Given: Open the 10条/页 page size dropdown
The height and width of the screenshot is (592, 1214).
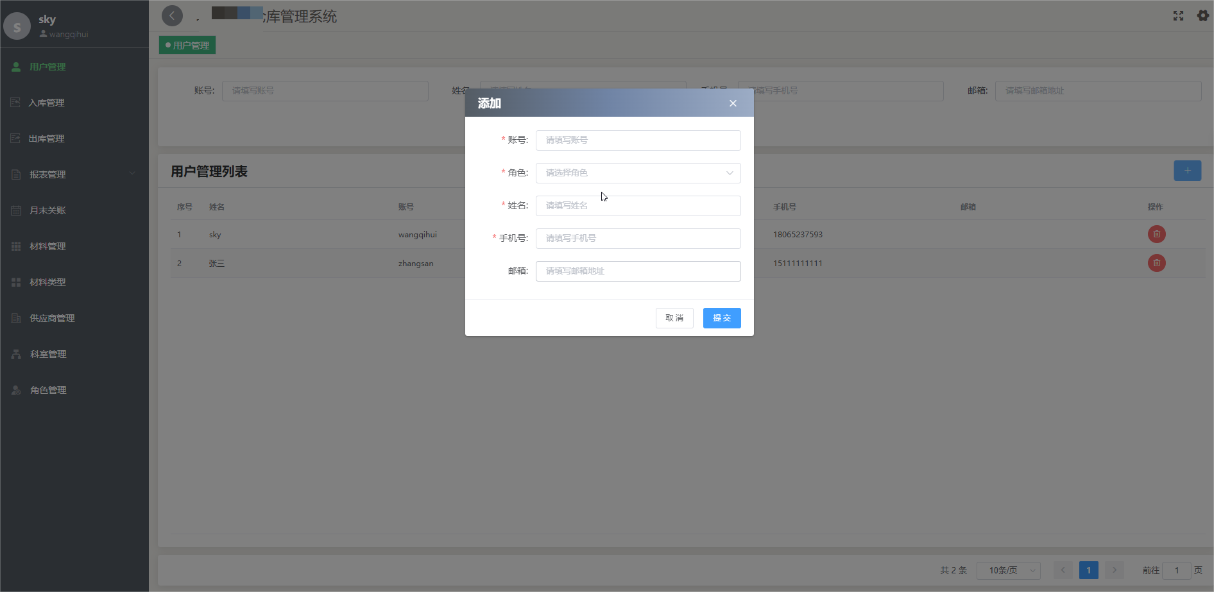Looking at the screenshot, I should [x=1008, y=570].
